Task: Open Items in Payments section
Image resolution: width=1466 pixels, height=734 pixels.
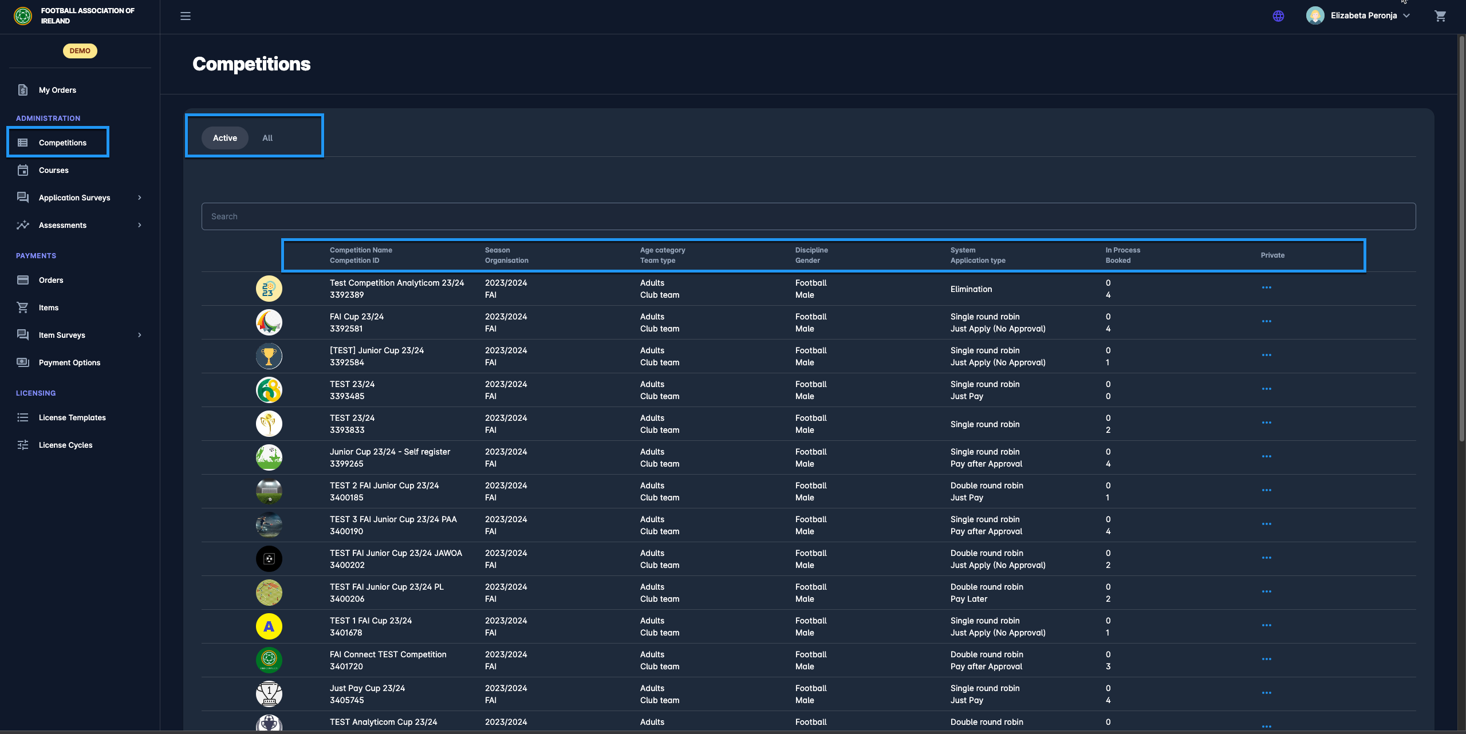Action: tap(49, 307)
